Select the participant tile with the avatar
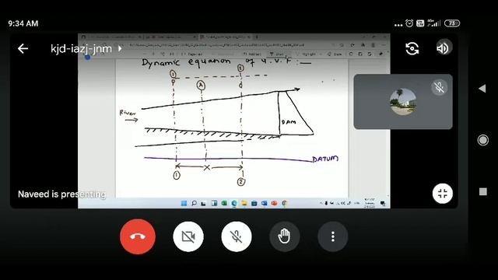The image size is (498, 280). pyautogui.click(x=403, y=102)
